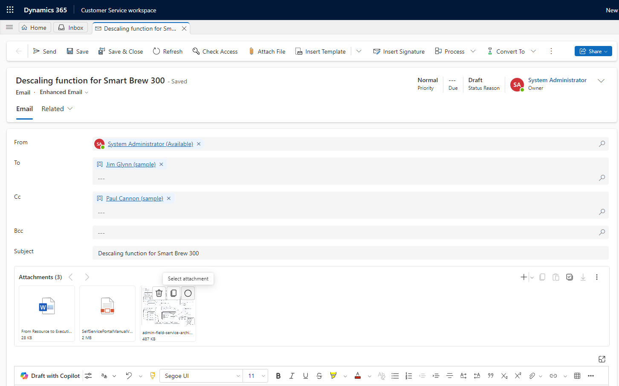Switch to the Inbox tab

(71, 28)
